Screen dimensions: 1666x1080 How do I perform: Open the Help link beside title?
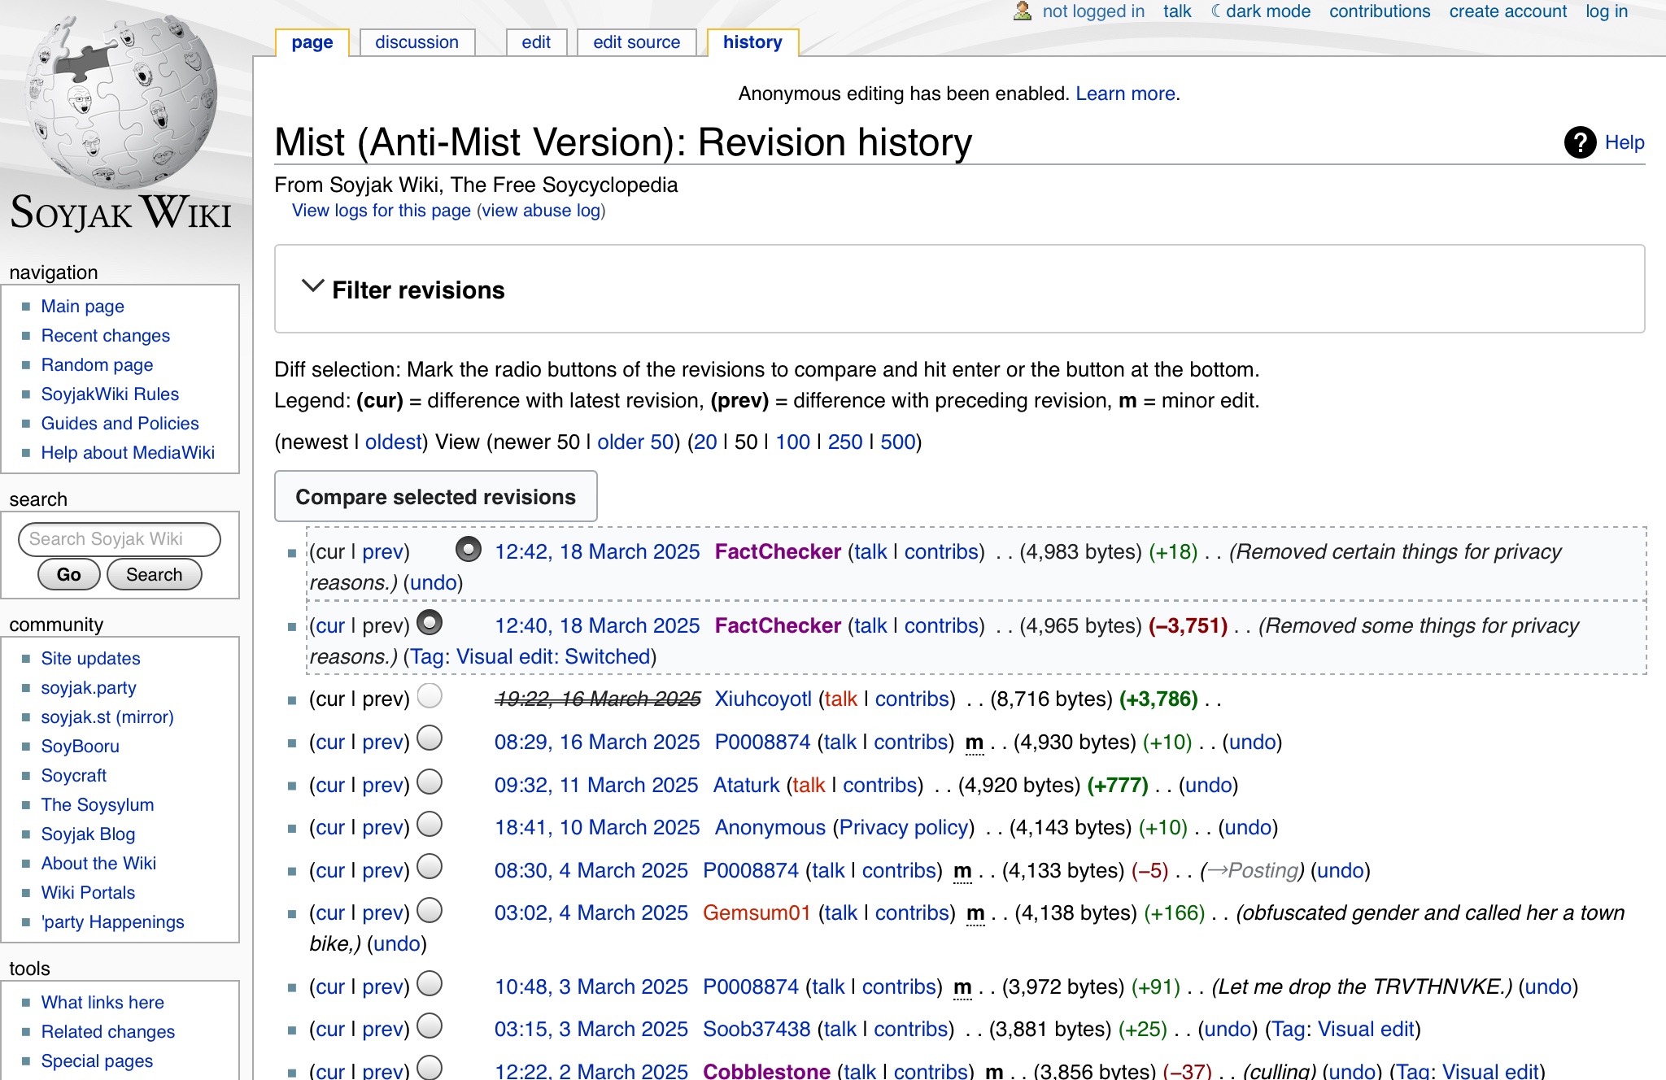(1625, 142)
